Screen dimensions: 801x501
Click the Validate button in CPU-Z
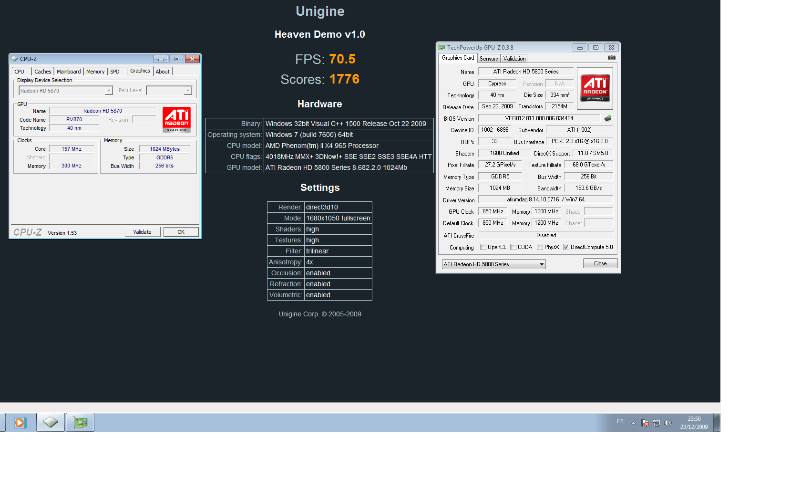click(x=142, y=232)
